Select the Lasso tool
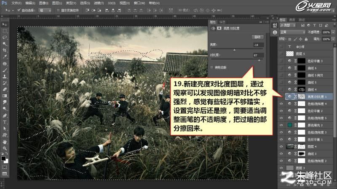This screenshot has width=337, height=189. [x=5, y=37]
